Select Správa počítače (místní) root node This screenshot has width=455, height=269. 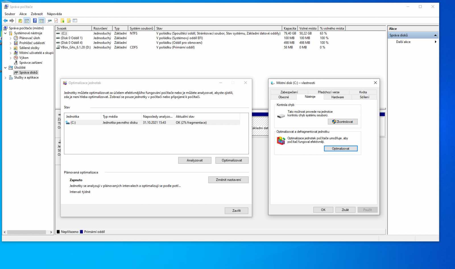pyautogui.click(x=26, y=28)
